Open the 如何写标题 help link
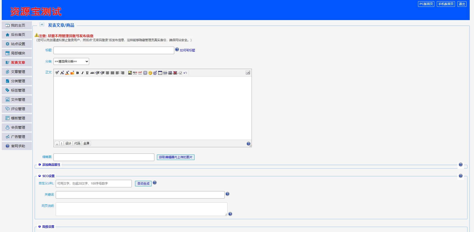 (x=187, y=50)
